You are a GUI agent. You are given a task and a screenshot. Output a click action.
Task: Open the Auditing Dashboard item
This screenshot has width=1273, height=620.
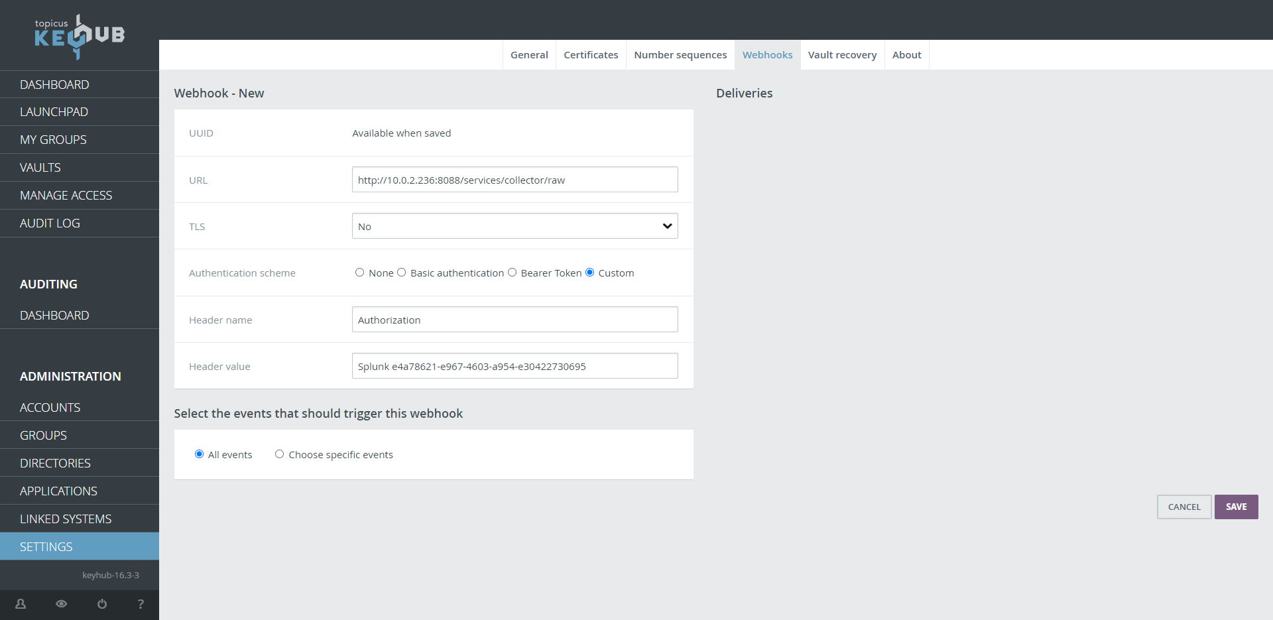coord(80,315)
